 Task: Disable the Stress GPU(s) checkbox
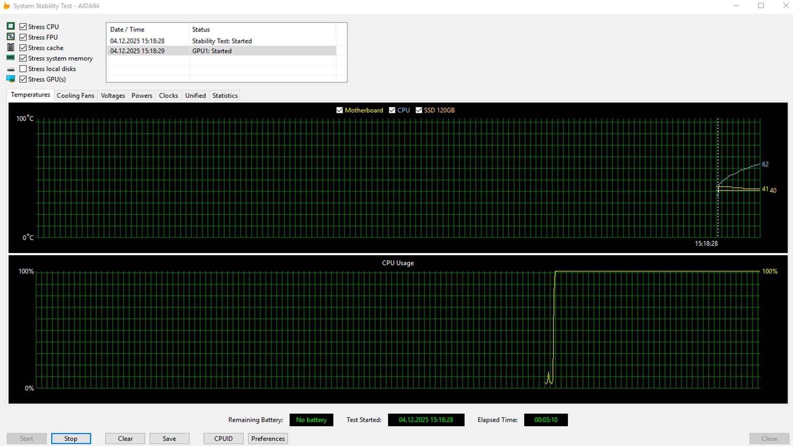pyautogui.click(x=23, y=79)
